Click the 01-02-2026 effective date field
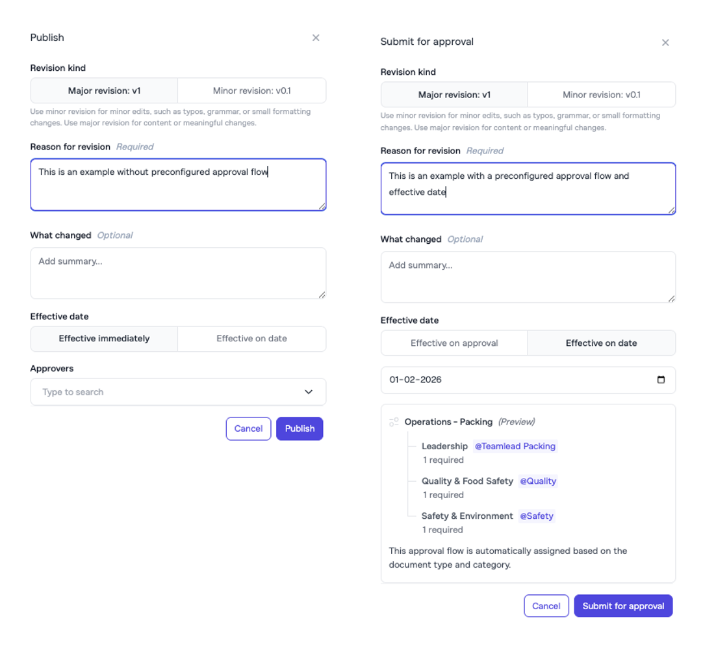 (507, 380)
